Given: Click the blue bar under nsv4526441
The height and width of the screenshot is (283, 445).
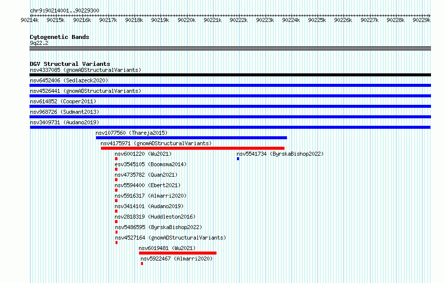Looking at the screenshot, I should (x=230, y=96).
